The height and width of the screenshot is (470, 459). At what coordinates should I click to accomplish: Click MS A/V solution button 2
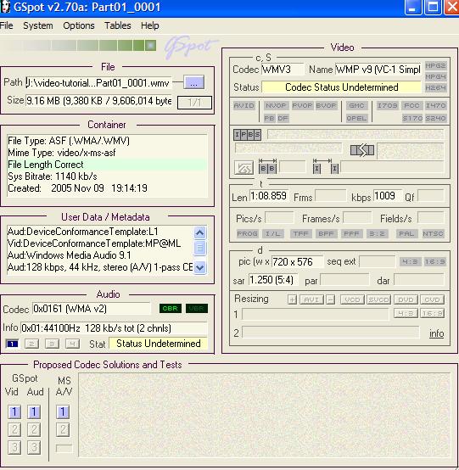click(63, 429)
